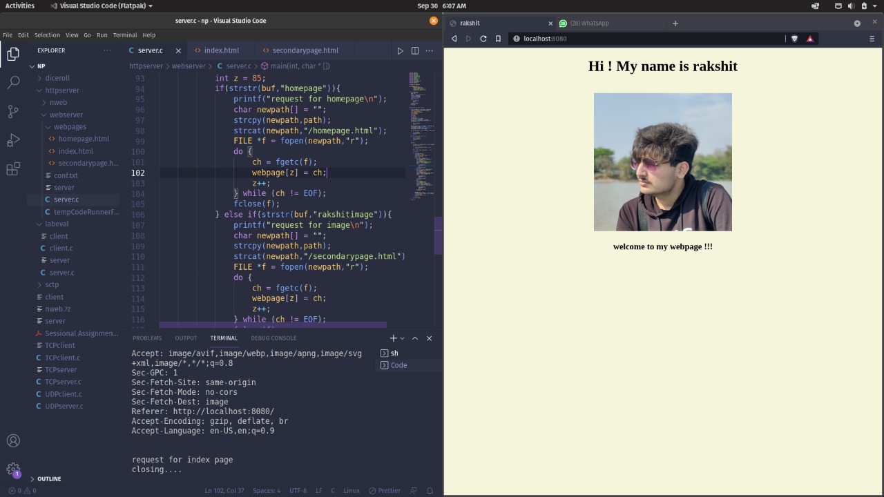Open Explorer views and more actions
This screenshot has height=497, width=884.
click(107, 50)
